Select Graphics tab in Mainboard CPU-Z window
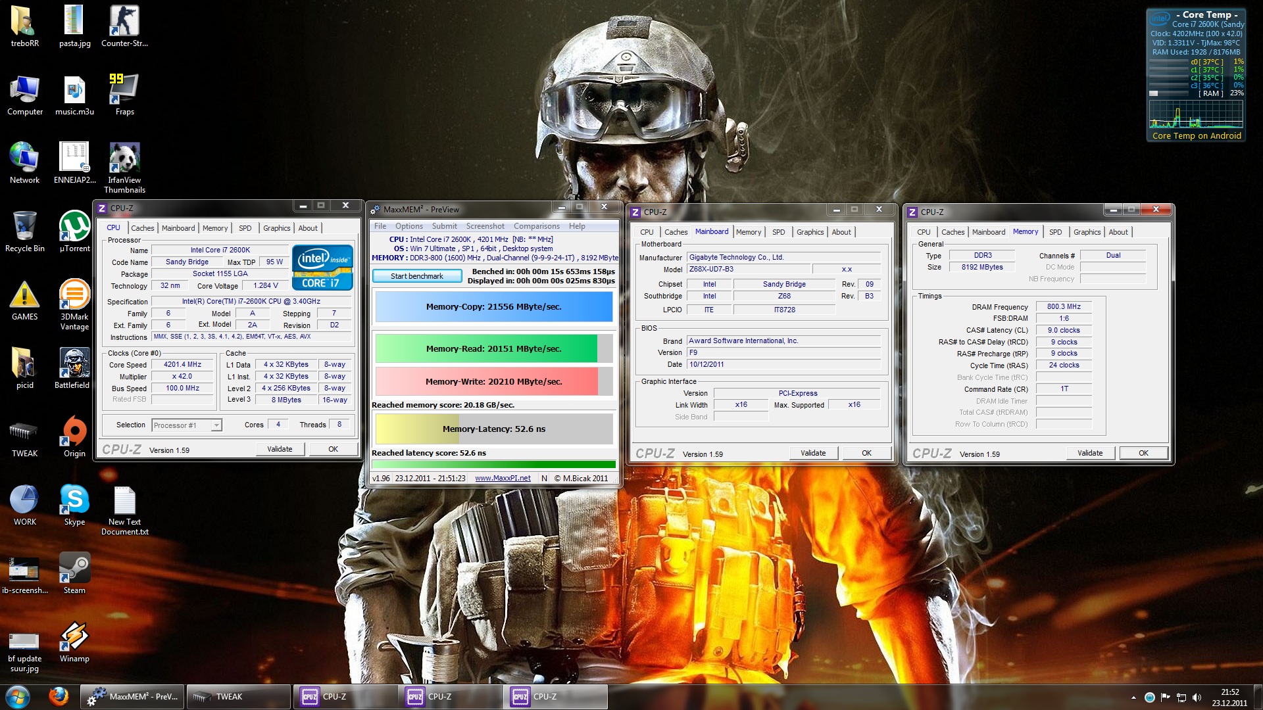 (x=810, y=232)
